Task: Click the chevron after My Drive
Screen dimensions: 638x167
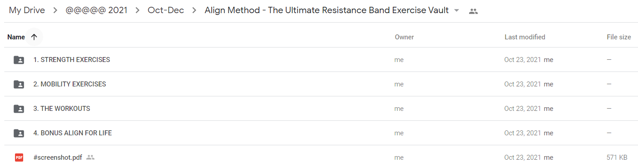Action: [x=55, y=10]
